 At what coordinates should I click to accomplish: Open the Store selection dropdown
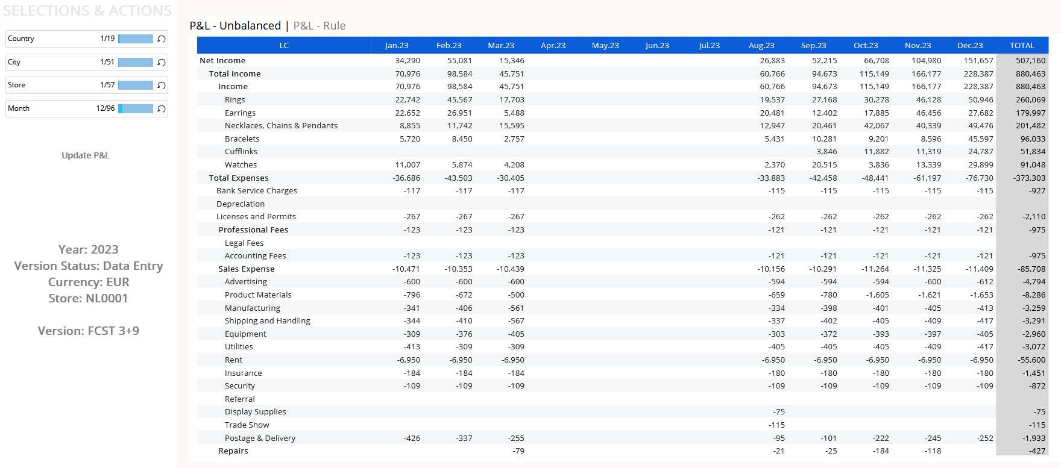(86, 85)
